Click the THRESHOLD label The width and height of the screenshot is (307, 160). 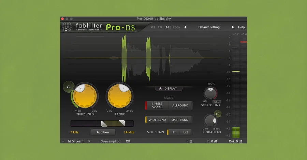[x=85, y=114]
